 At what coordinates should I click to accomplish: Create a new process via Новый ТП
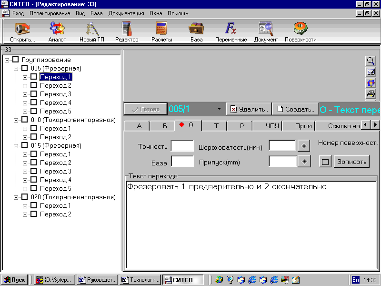pyautogui.click(x=91, y=31)
